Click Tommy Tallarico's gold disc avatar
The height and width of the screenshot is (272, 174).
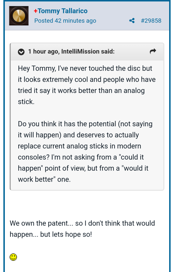click(x=19, y=16)
